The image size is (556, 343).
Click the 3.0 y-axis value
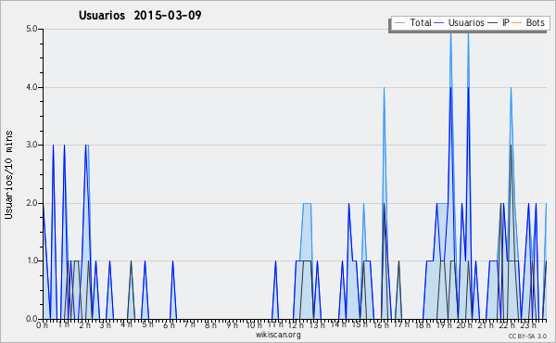coord(32,145)
